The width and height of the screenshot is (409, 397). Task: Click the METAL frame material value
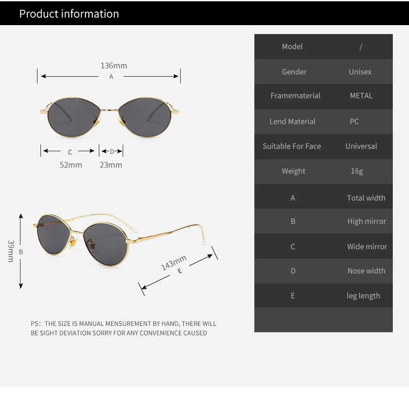click(x=361, y=96)
